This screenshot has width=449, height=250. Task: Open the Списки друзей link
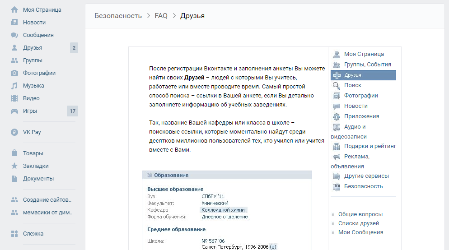click(x=359, y=223)
